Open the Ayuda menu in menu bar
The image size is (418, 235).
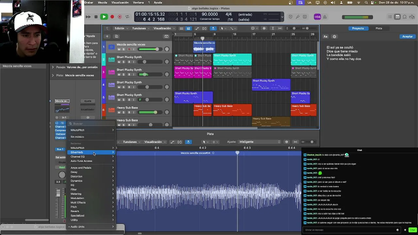(x=158, y=3)
